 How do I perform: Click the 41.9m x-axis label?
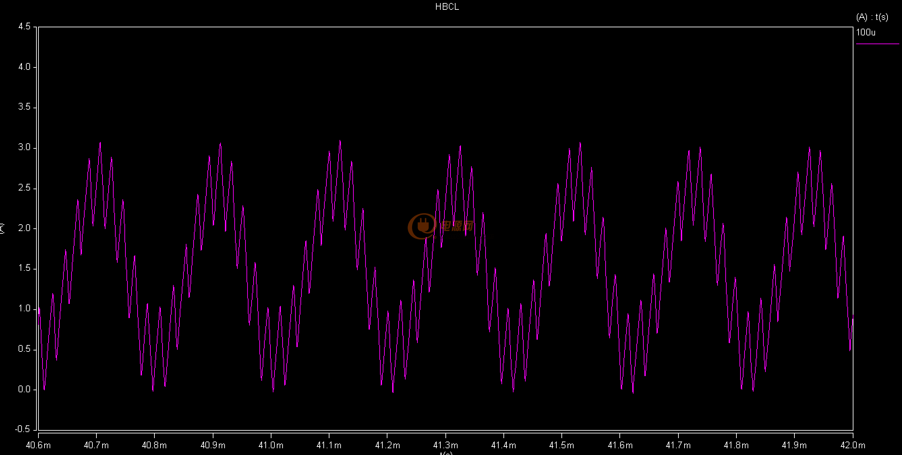tap(794, 445)
